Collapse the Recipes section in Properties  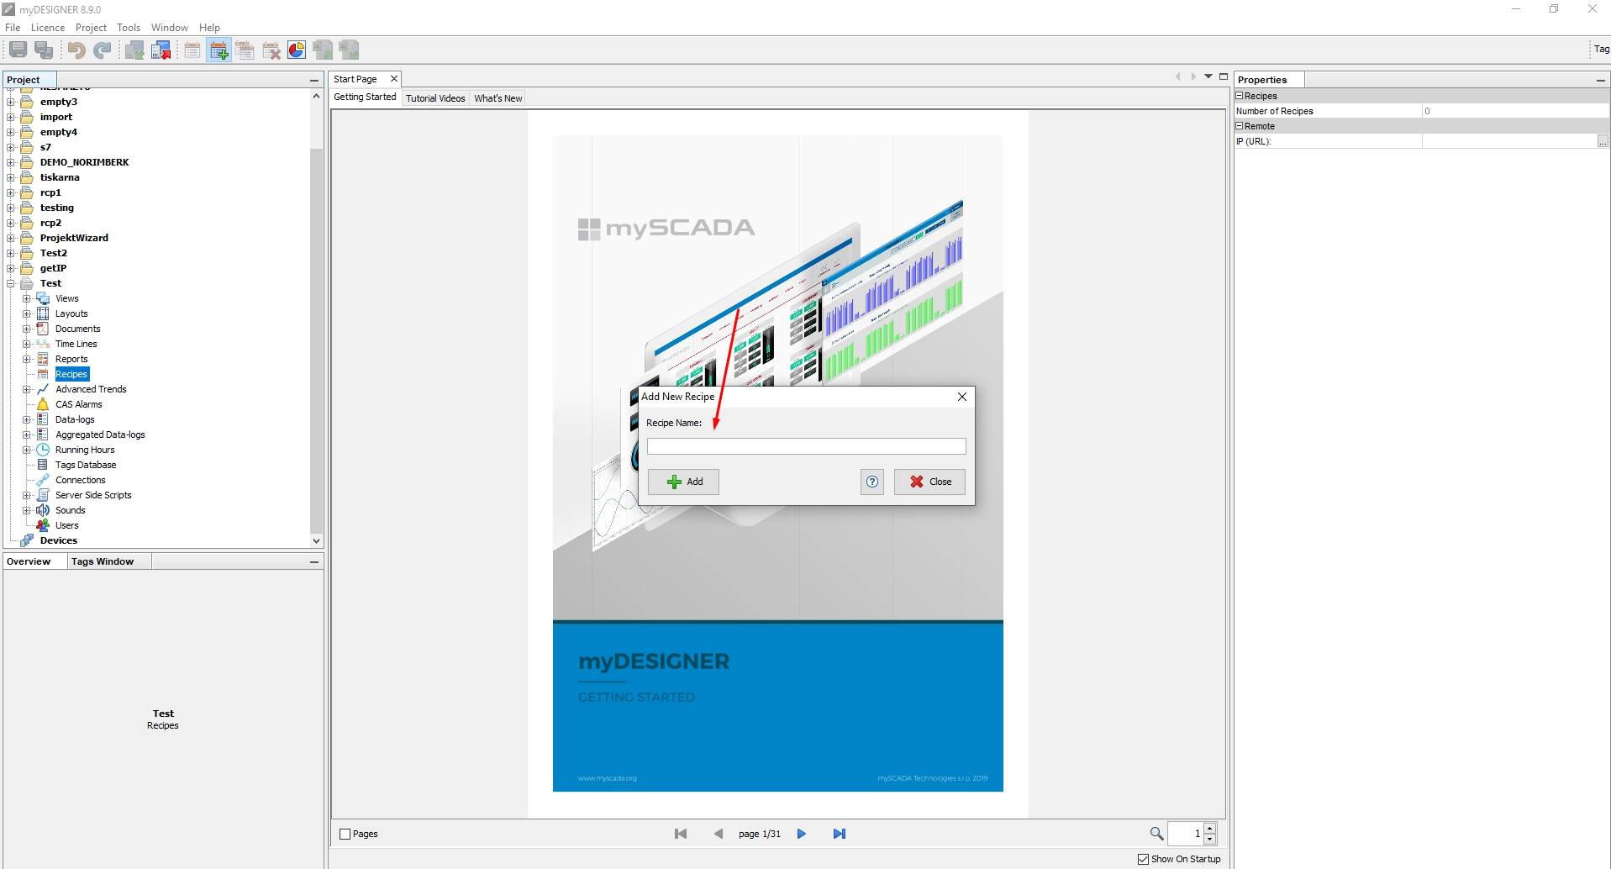coord(1240,96)
